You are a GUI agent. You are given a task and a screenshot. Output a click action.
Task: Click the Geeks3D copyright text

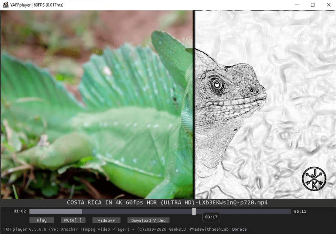[x=177, y=229]
